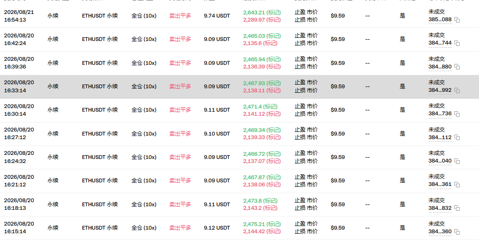Select ETHUSDT contract in 16:54:13 row
The width and height of the screenshot is (479, 240).
click(x=100, y=16)
